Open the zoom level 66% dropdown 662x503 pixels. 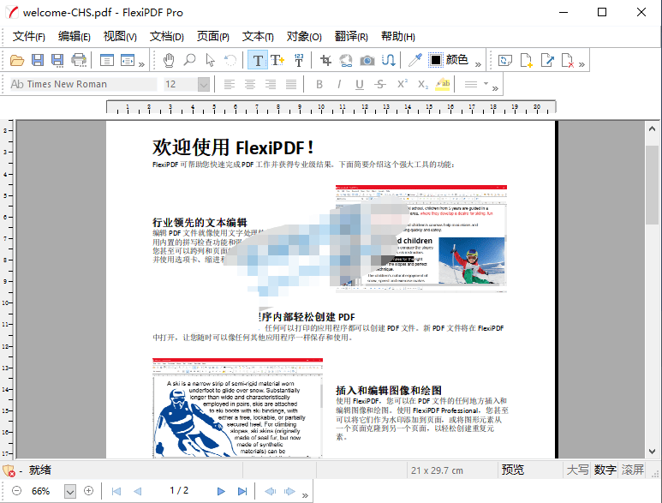(x=70, y=491)
